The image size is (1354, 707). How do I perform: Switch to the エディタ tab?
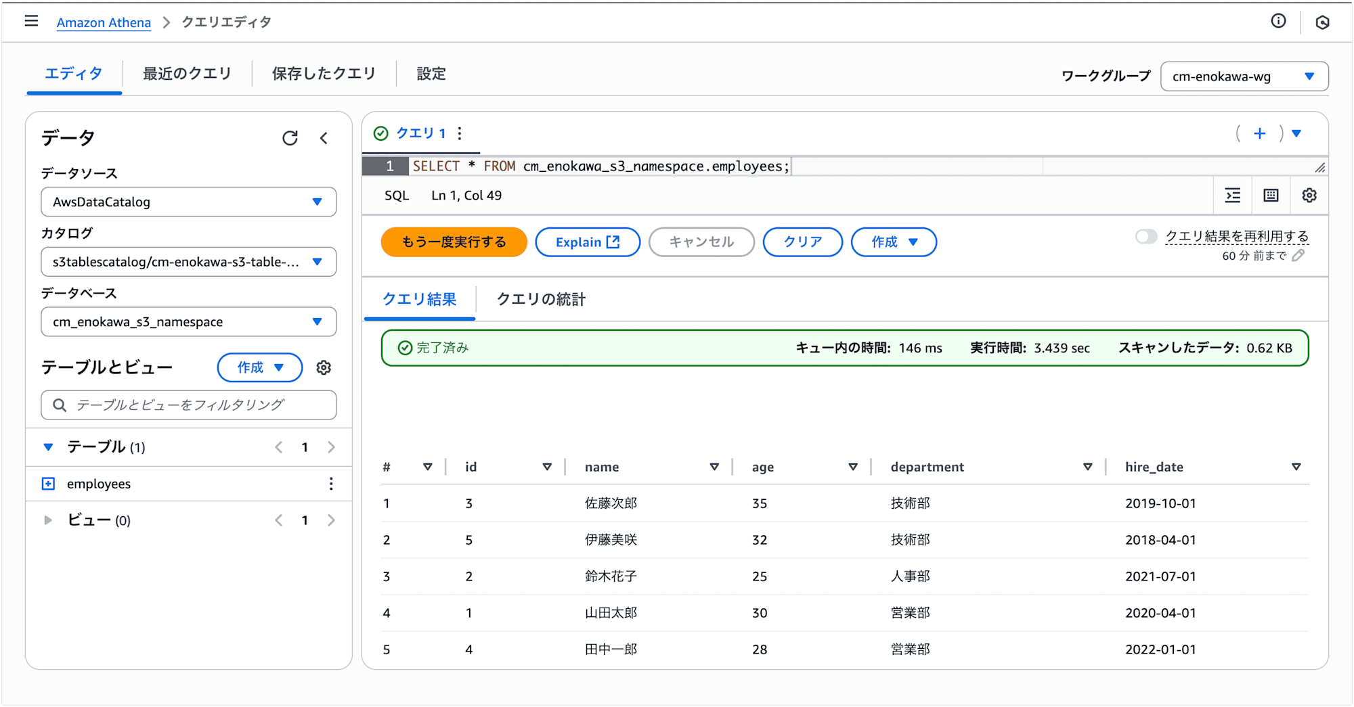pyautogui.click(x=74, y=74)
